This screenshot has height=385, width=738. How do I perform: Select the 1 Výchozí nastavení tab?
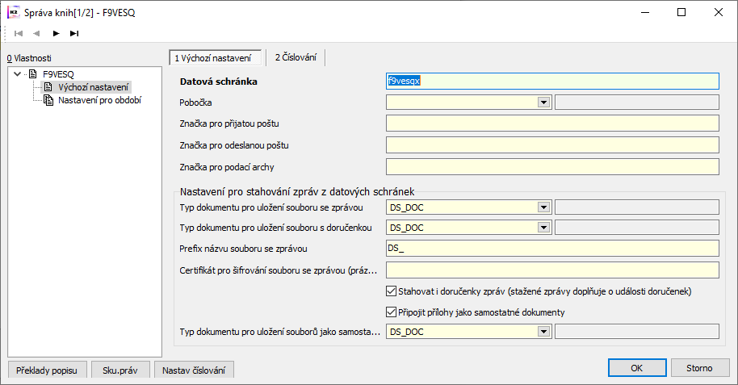point(215,58)
